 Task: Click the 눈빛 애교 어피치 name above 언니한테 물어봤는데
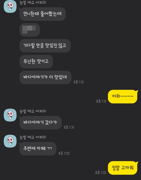point(33,2)
